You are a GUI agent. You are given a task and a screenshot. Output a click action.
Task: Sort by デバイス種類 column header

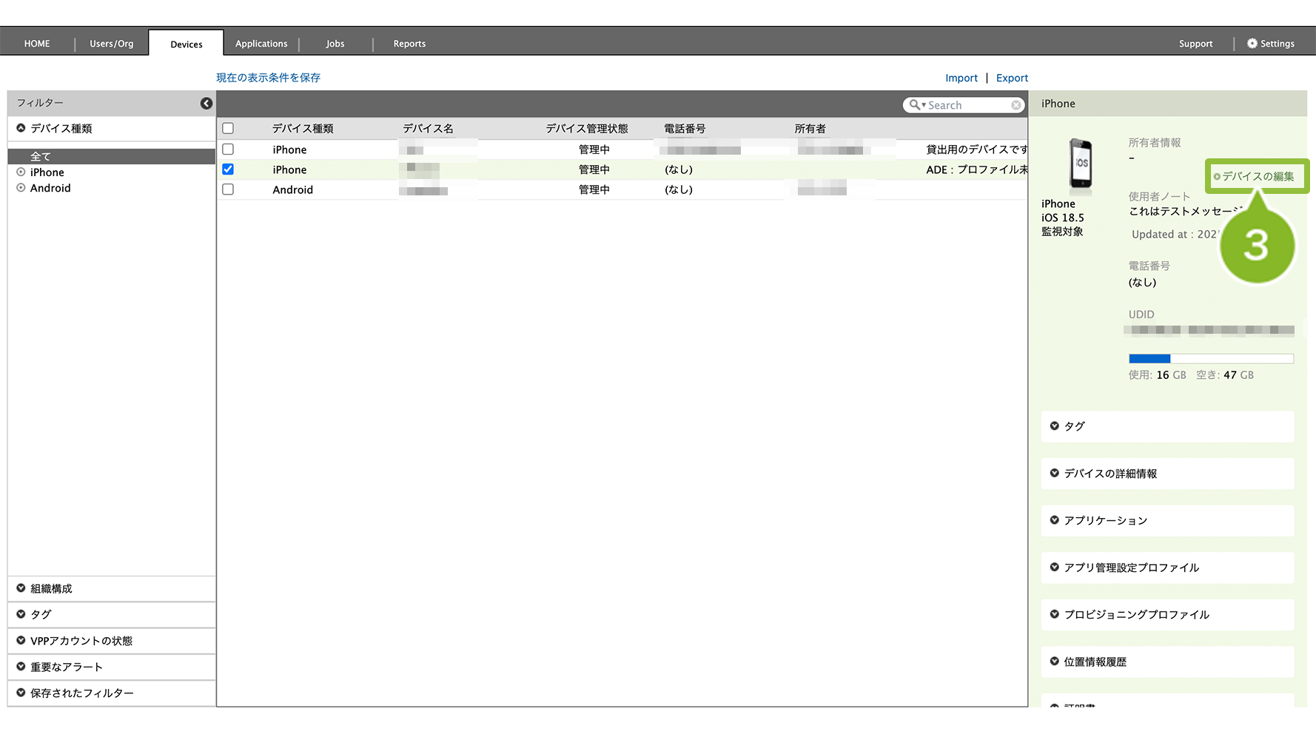click(x=303, y=129)
